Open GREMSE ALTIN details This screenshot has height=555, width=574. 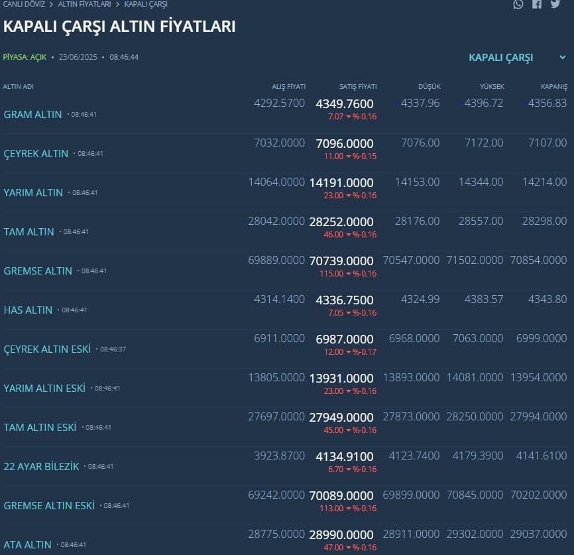coord(38,271)
